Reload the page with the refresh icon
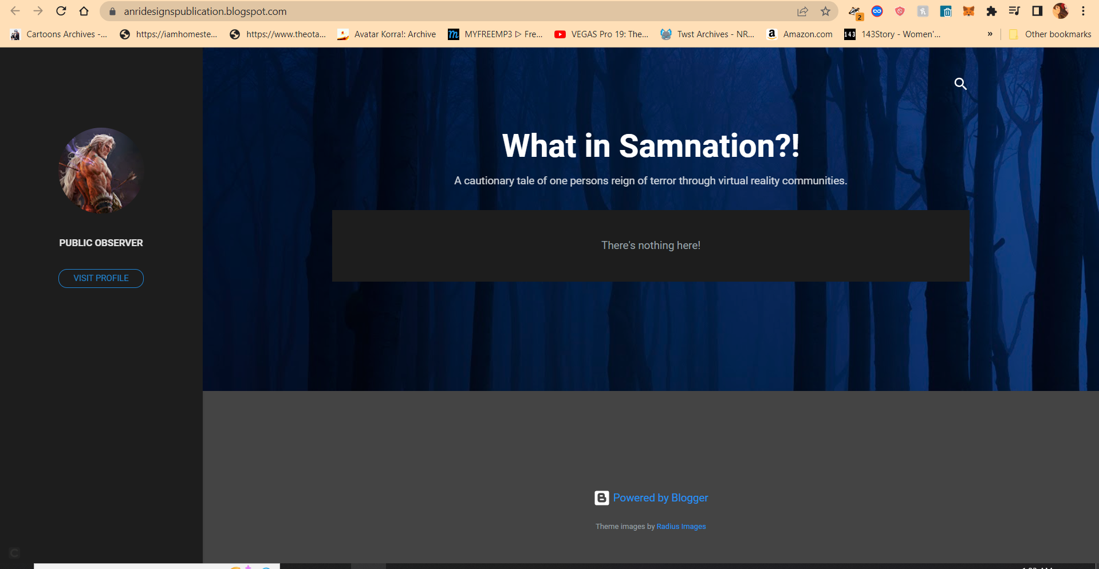This screenshot has height=569, width=1099. (61, 11)
